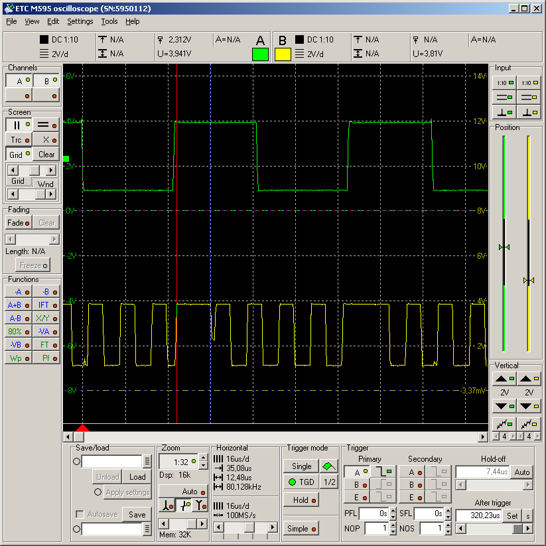
Task: Activate the 80% function
Action: pos(18,331)
